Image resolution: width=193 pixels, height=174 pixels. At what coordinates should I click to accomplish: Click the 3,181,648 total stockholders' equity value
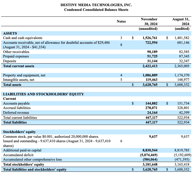(150, 165)
